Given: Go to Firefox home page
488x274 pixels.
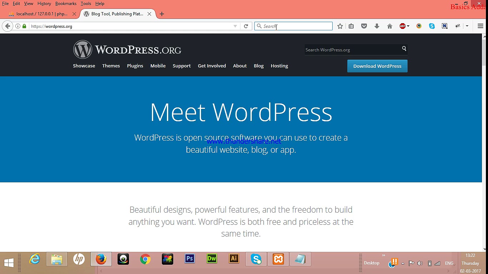Looking at the screenshot, I should coord(390,26).
